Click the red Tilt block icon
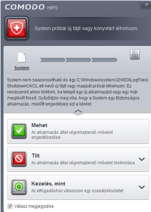The width and height of the screenshot is (151, 212). point(19,159)
